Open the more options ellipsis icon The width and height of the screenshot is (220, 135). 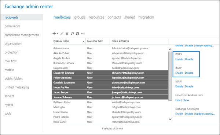click(x=83, y=34)
